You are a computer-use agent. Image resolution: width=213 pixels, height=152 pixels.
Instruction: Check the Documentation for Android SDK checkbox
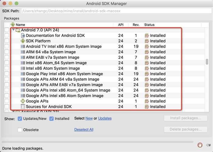(7, 35)
